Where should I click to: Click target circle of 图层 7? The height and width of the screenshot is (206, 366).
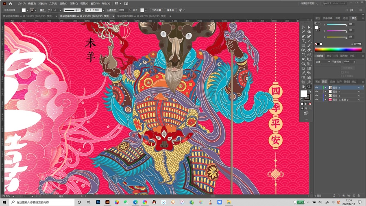click(359, 92)
